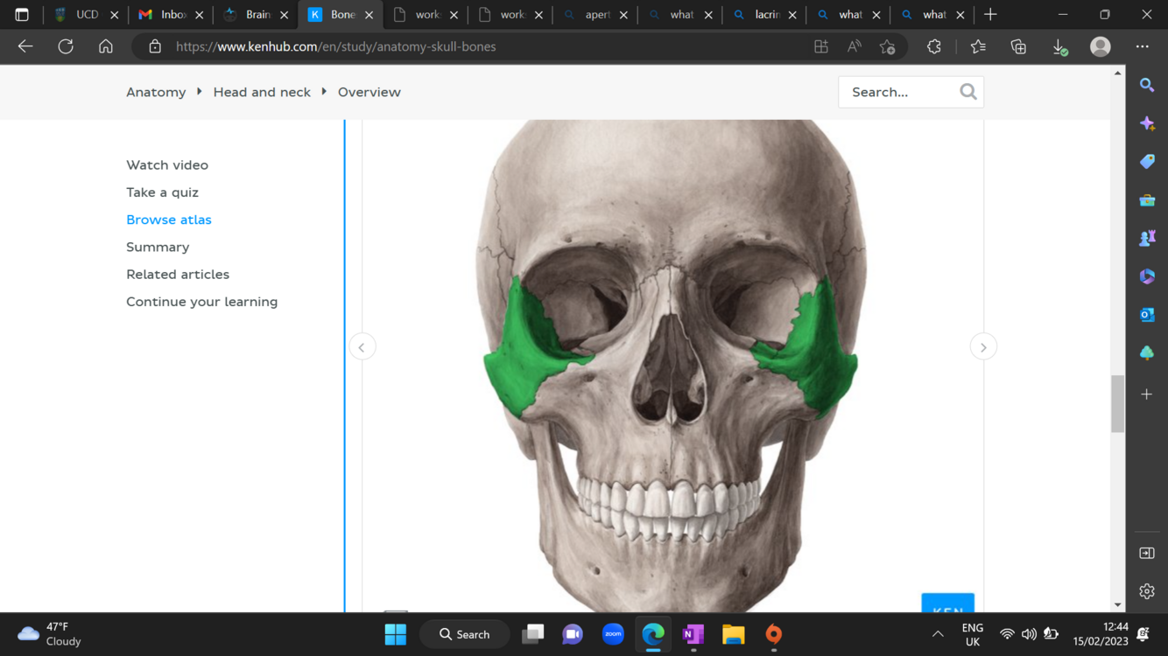Toggle the sidebar hide/show button
1168x656 pixels.
[1147, 553]
